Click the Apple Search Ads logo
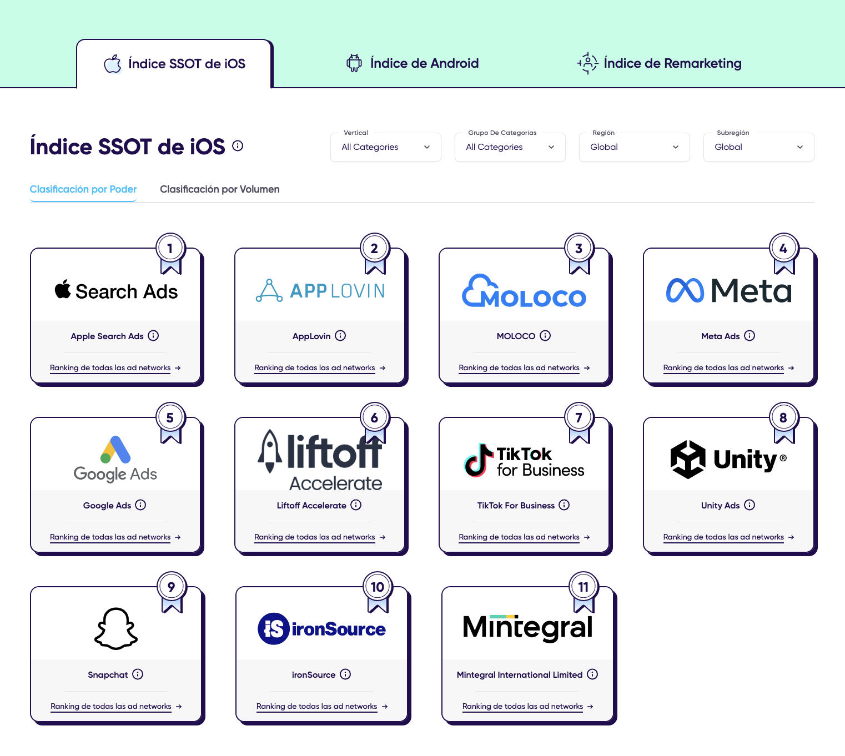Image resolution: width=845 pixels, height=756 pixels. click(x=116, y=290)
